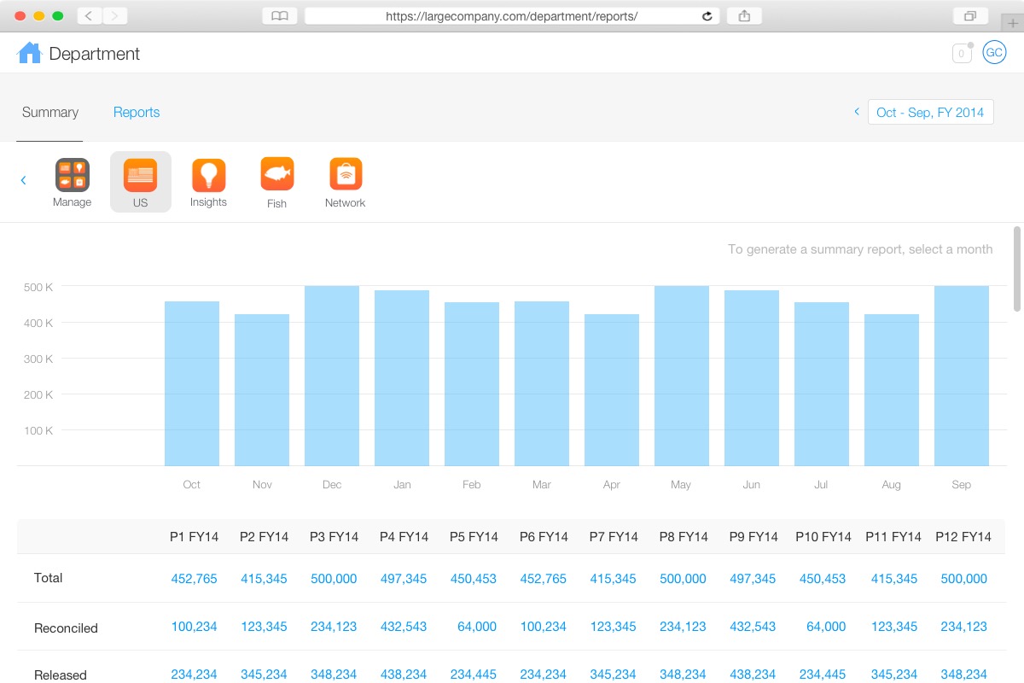
Task: Select the Feb bar in chart
Action: [x=472, y=384]
